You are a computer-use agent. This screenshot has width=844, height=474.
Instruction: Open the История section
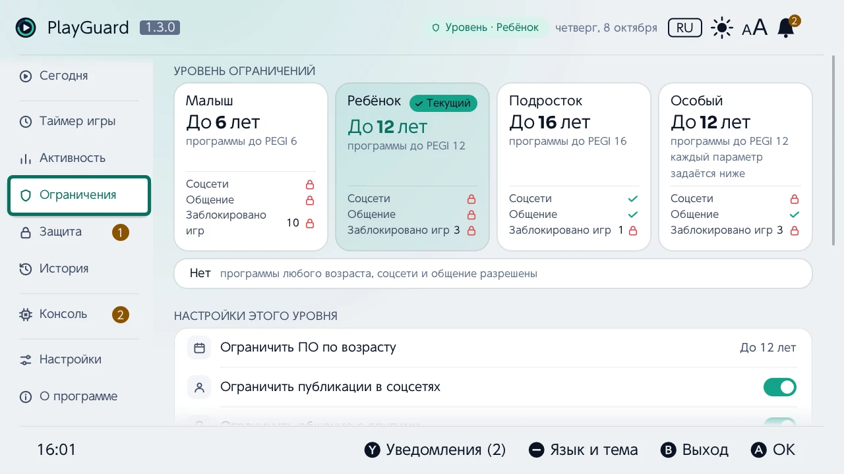[x=79, y=269]
